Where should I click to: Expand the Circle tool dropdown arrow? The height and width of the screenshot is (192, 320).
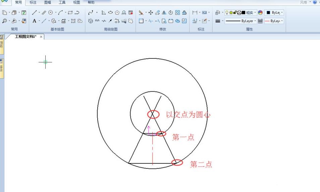click(55, 12)
